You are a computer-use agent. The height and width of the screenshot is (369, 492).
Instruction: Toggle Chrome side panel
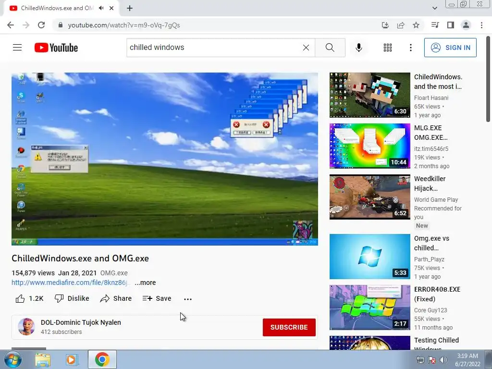pyautogui.click(x=450, y=25)
